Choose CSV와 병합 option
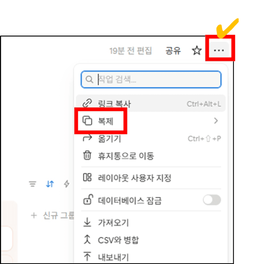Viewport: 259px width, 264px height. pos(151,240)
